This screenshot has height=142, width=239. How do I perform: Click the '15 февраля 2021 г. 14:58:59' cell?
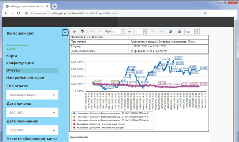tap(168, 51)
